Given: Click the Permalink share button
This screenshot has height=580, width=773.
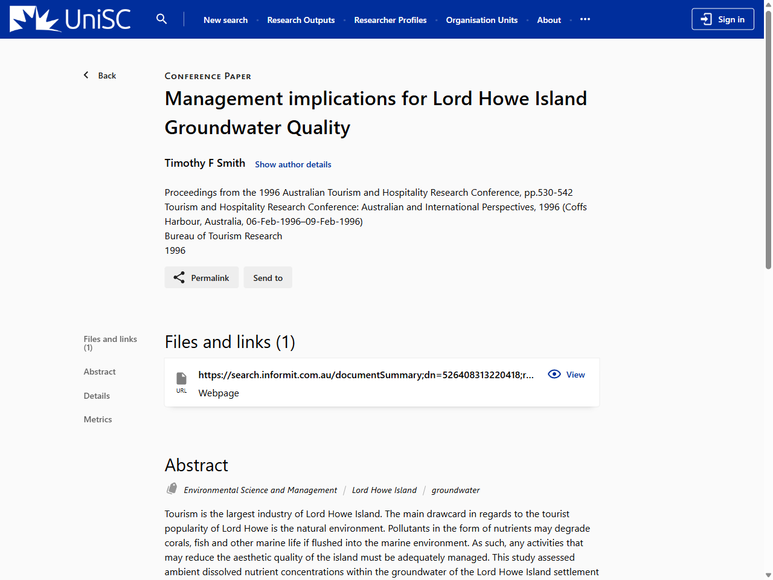Looking at the screenshot, I should (x=202, y=277).
